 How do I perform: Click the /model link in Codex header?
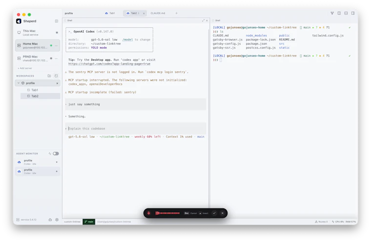[127, 39]
